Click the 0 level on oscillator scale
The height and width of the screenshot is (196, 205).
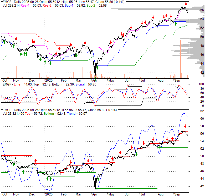tap(203, 106)
